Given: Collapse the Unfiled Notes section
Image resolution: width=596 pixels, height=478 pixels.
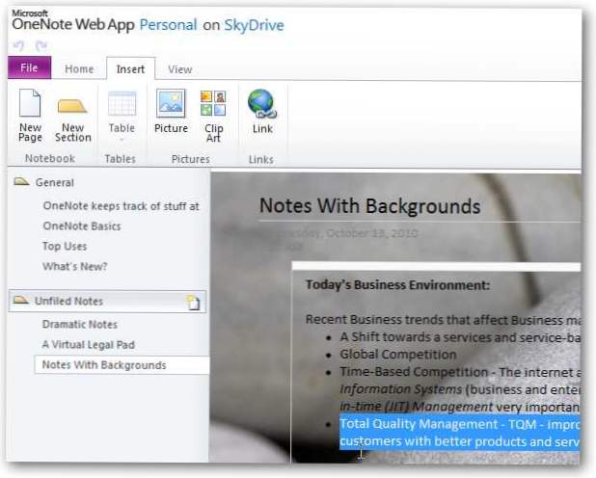Looking at the screenshot, I should 21,302.
